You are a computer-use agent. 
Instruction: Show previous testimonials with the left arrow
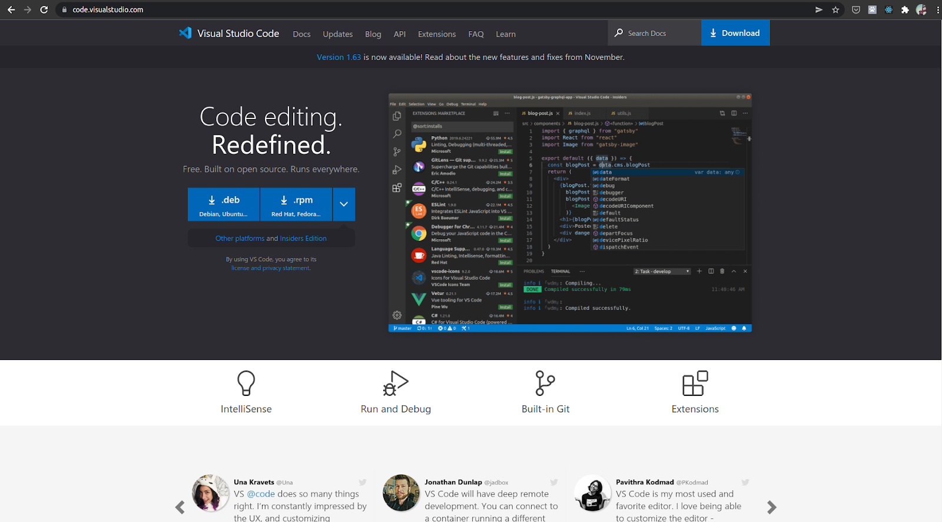[x=180, y=507]
